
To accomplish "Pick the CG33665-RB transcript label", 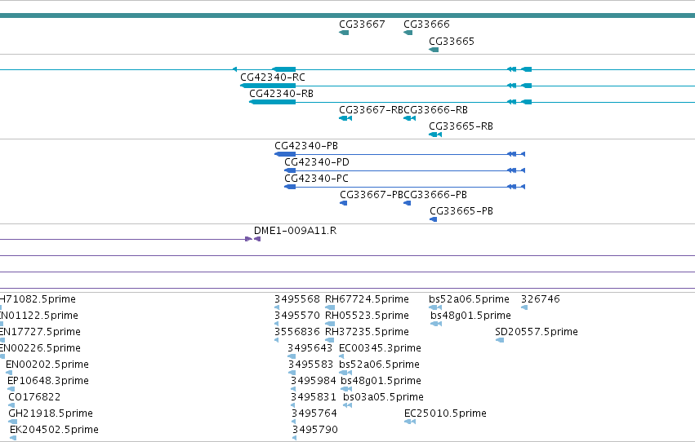I will pyautogui.click(x=461, y=126).
